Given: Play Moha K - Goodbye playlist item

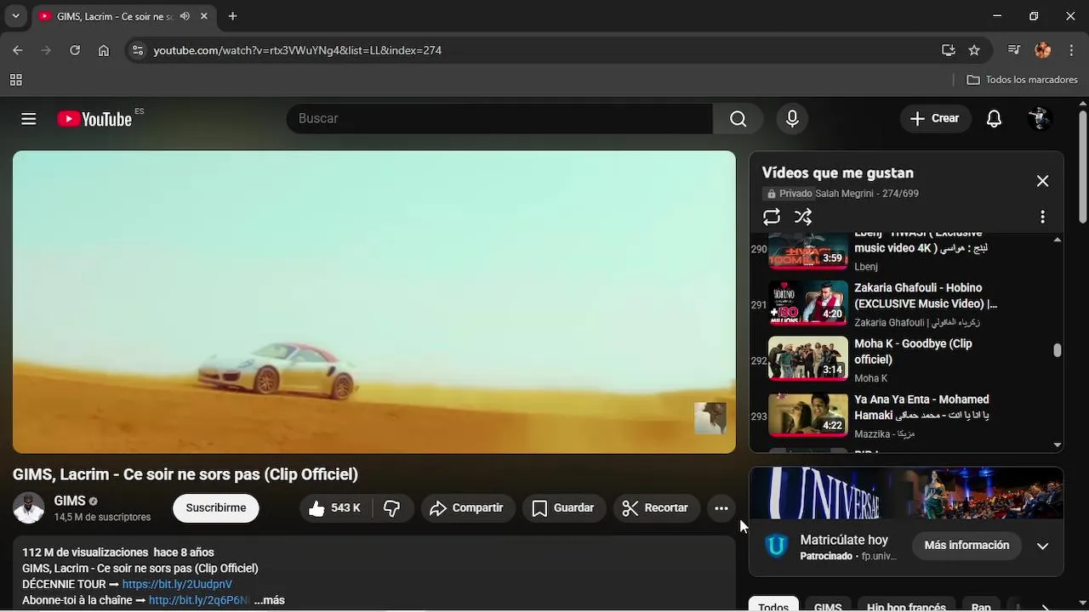Looking at the screenshot, I should pyautogui.click(x=906, y=360).
